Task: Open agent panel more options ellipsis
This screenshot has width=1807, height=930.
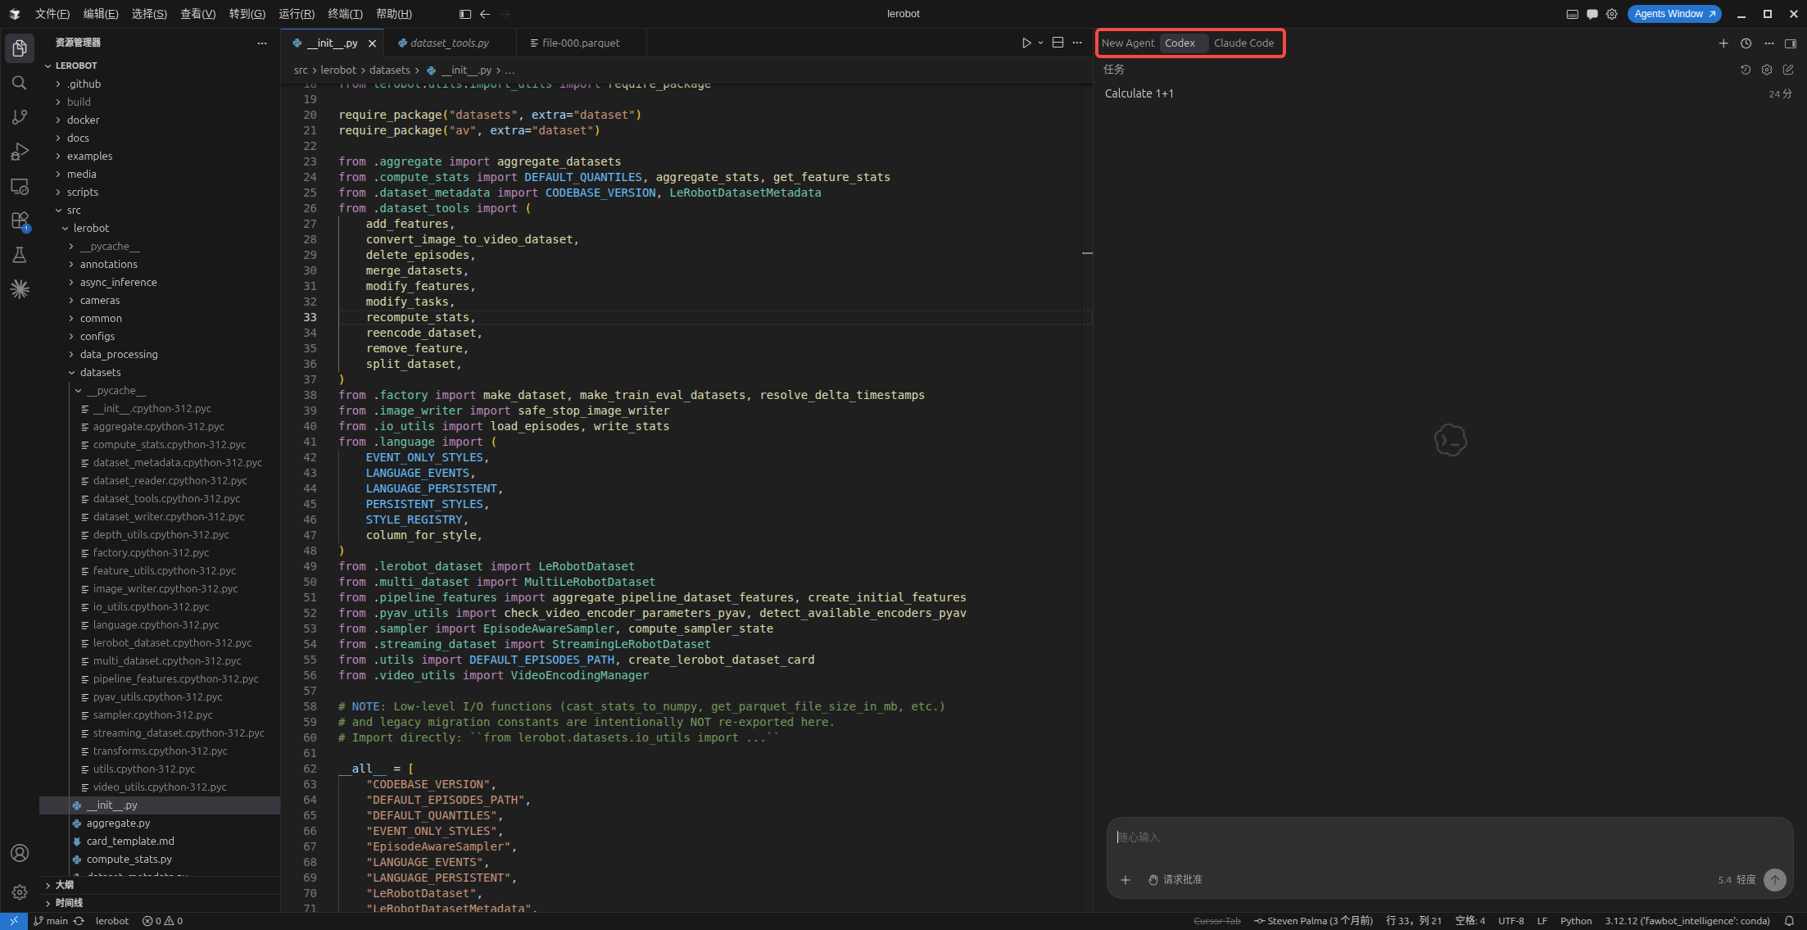Action: pos(1769,43)
